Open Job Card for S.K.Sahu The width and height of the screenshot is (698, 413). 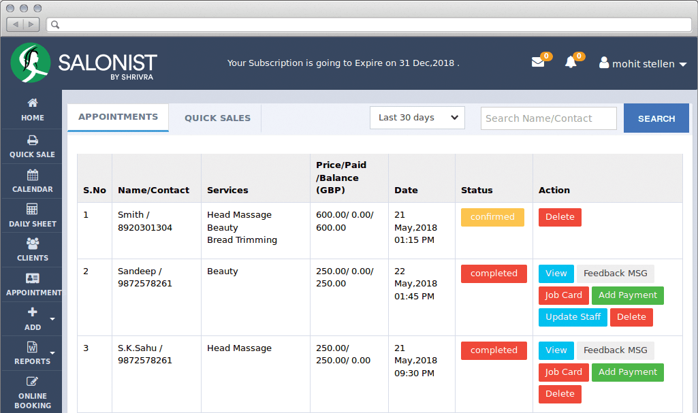click(564, 373)
